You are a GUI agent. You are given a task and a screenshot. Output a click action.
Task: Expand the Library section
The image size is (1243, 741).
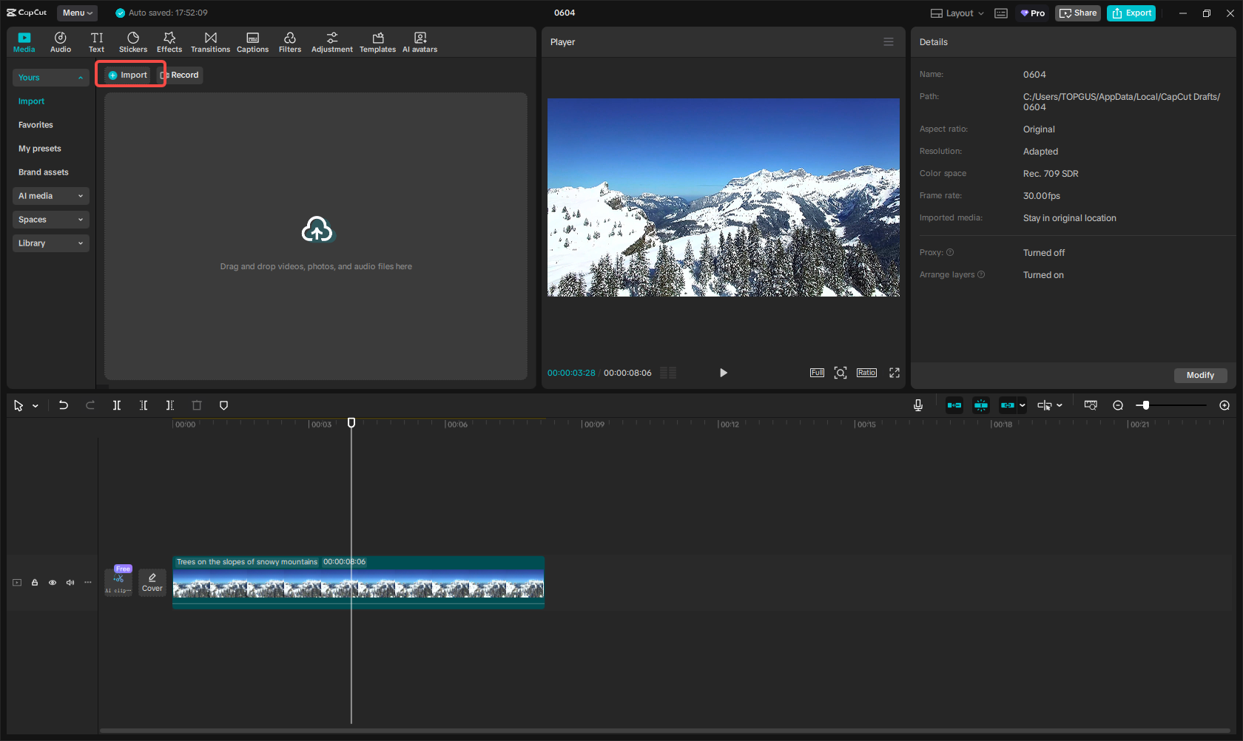(50, 243)
